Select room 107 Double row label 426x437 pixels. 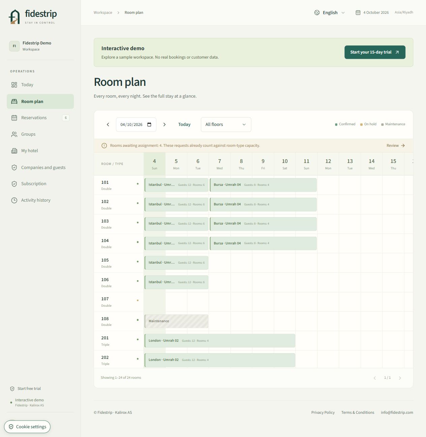(119, 302)
